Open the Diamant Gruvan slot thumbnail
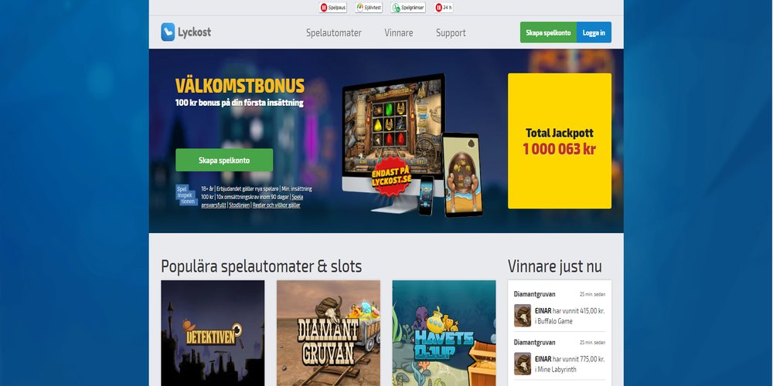This screenshot has width=773, height=386. pyautogui.click(x=329, y=333)
